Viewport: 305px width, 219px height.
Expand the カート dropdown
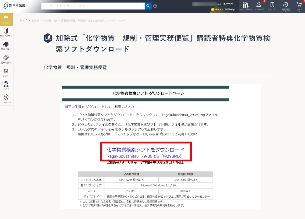pos(299,6)
